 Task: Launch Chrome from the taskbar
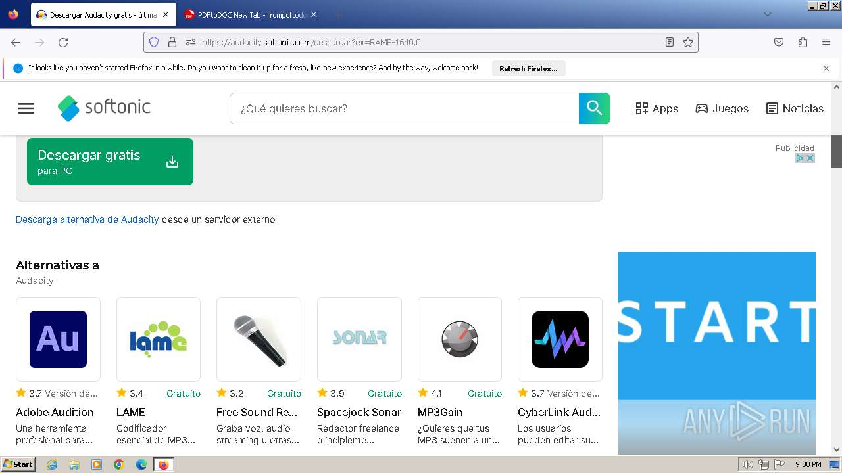(119, 464)
